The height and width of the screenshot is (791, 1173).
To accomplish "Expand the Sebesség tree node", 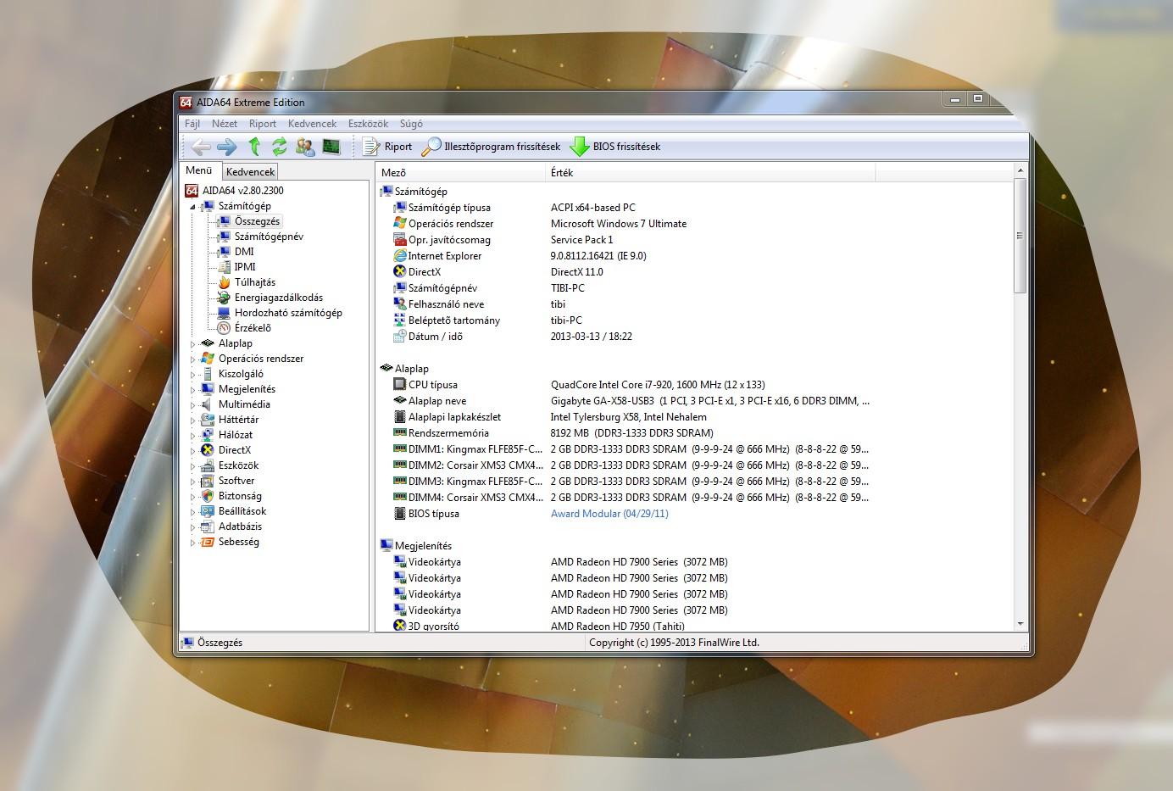I will pos(192,543).
